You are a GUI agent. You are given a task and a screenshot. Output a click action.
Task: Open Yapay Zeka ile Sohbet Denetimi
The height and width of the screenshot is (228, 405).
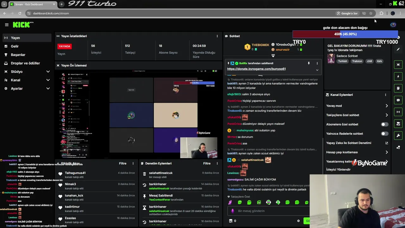coord(357,143)
